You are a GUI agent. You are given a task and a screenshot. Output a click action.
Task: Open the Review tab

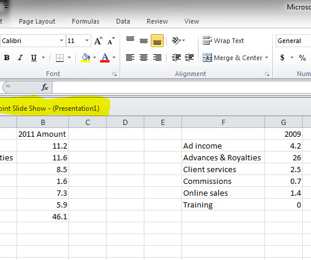click(157, 21)
